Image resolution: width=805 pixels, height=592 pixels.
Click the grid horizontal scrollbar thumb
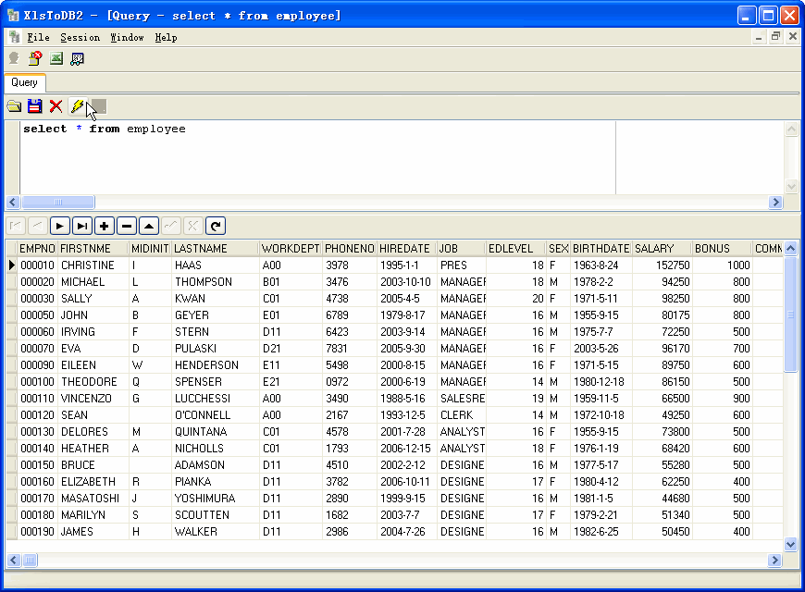[x=30, y=560]
